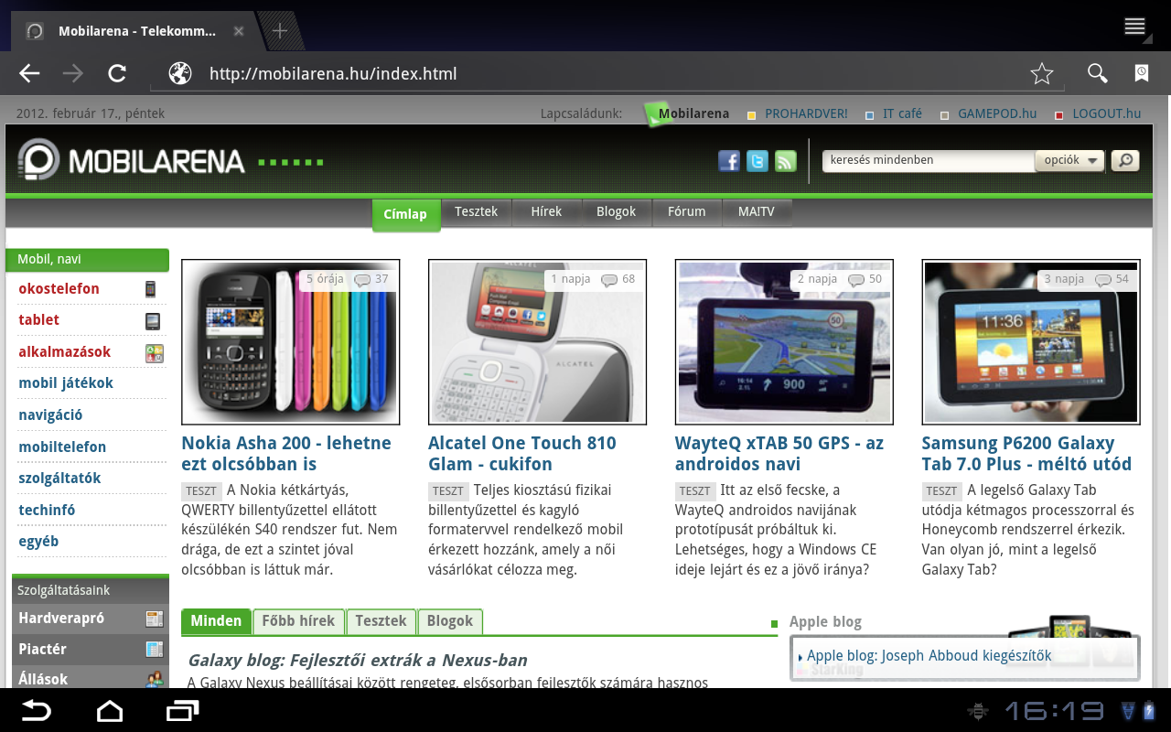Open the Samsung P6200 Galaxy Tab headline
This screenshot has width=1171, height=732.
coord(1026,453)
